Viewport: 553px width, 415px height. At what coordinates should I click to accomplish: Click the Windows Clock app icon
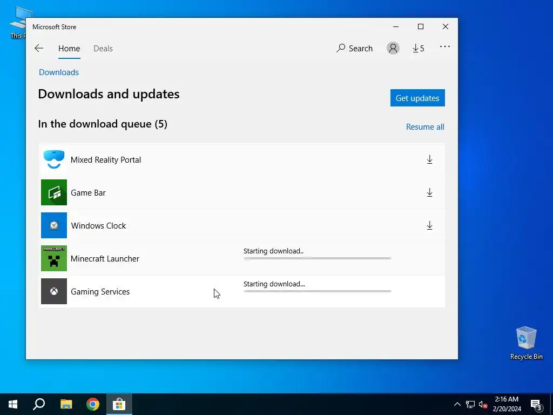(54, 225)
